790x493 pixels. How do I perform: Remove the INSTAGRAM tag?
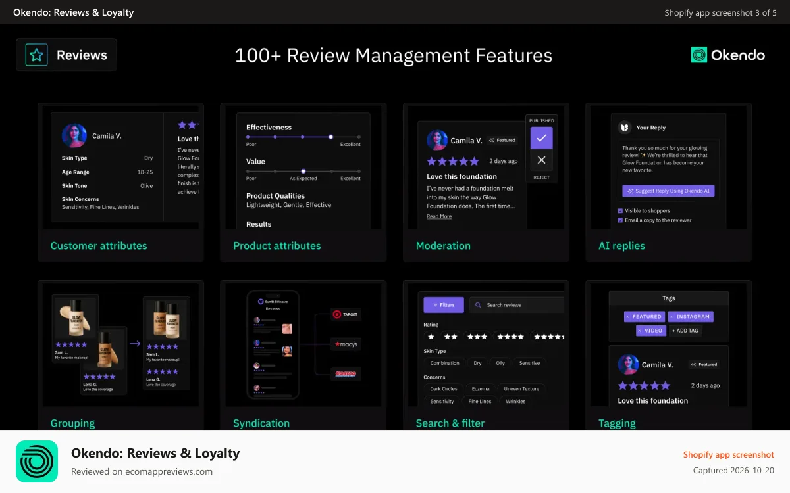point(671,317)
